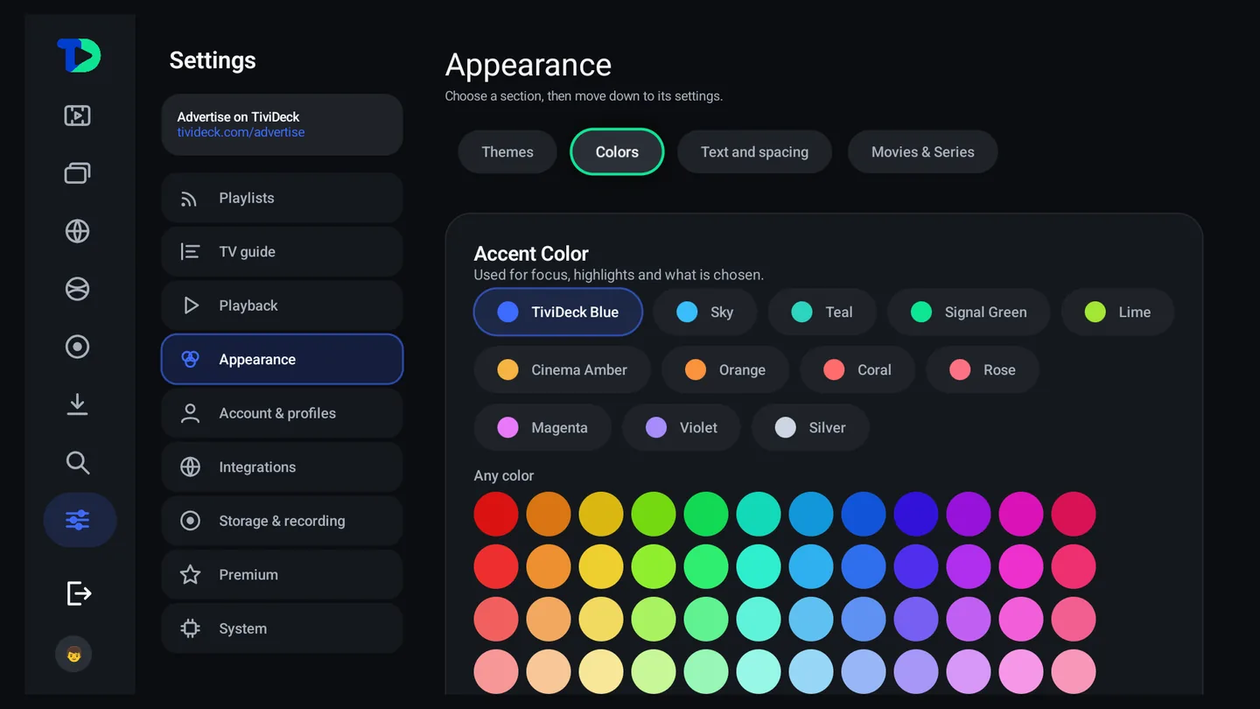Open the profile avatar icon
This screenshot has height=709, width=1260.
pyautogui.click(x=73, y=654)
